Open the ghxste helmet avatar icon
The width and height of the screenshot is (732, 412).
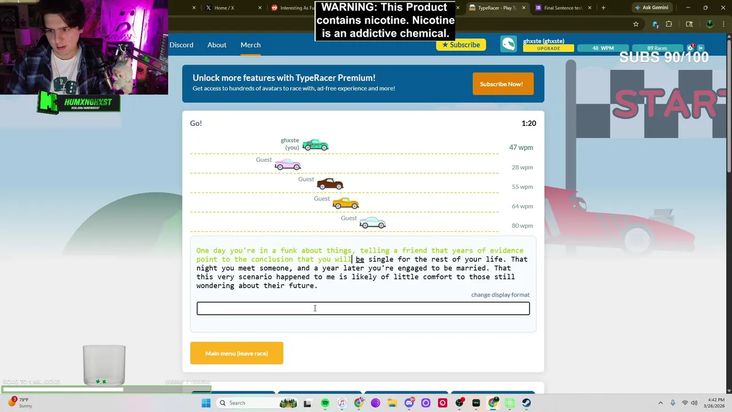pos(508,45)
